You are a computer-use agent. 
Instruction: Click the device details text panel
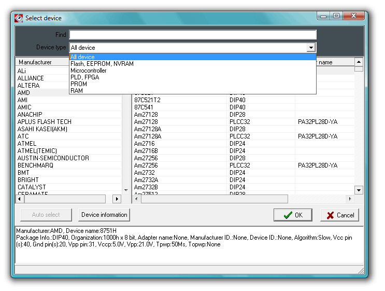coord(189,244)
